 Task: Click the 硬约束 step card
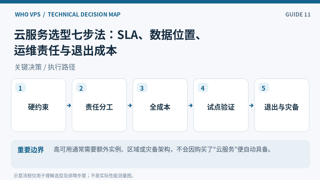pyautogui.click(x=38, y=105)
